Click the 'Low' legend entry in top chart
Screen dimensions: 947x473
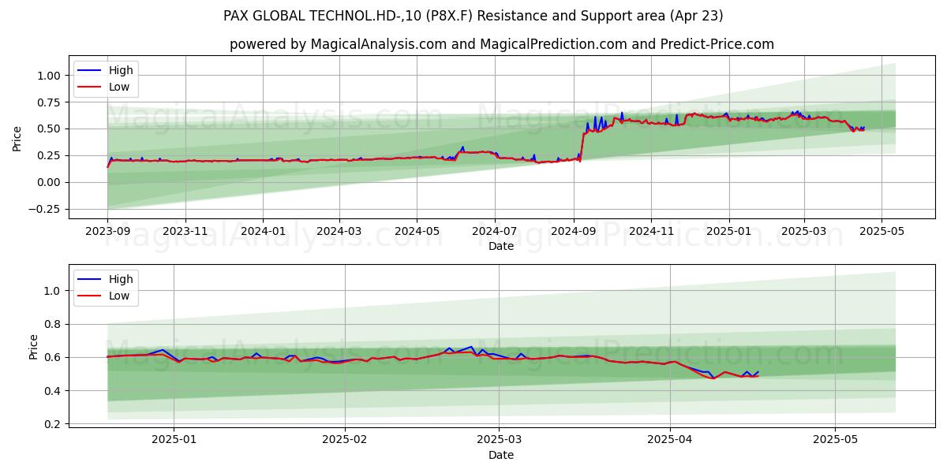click(x=106, y=88)
